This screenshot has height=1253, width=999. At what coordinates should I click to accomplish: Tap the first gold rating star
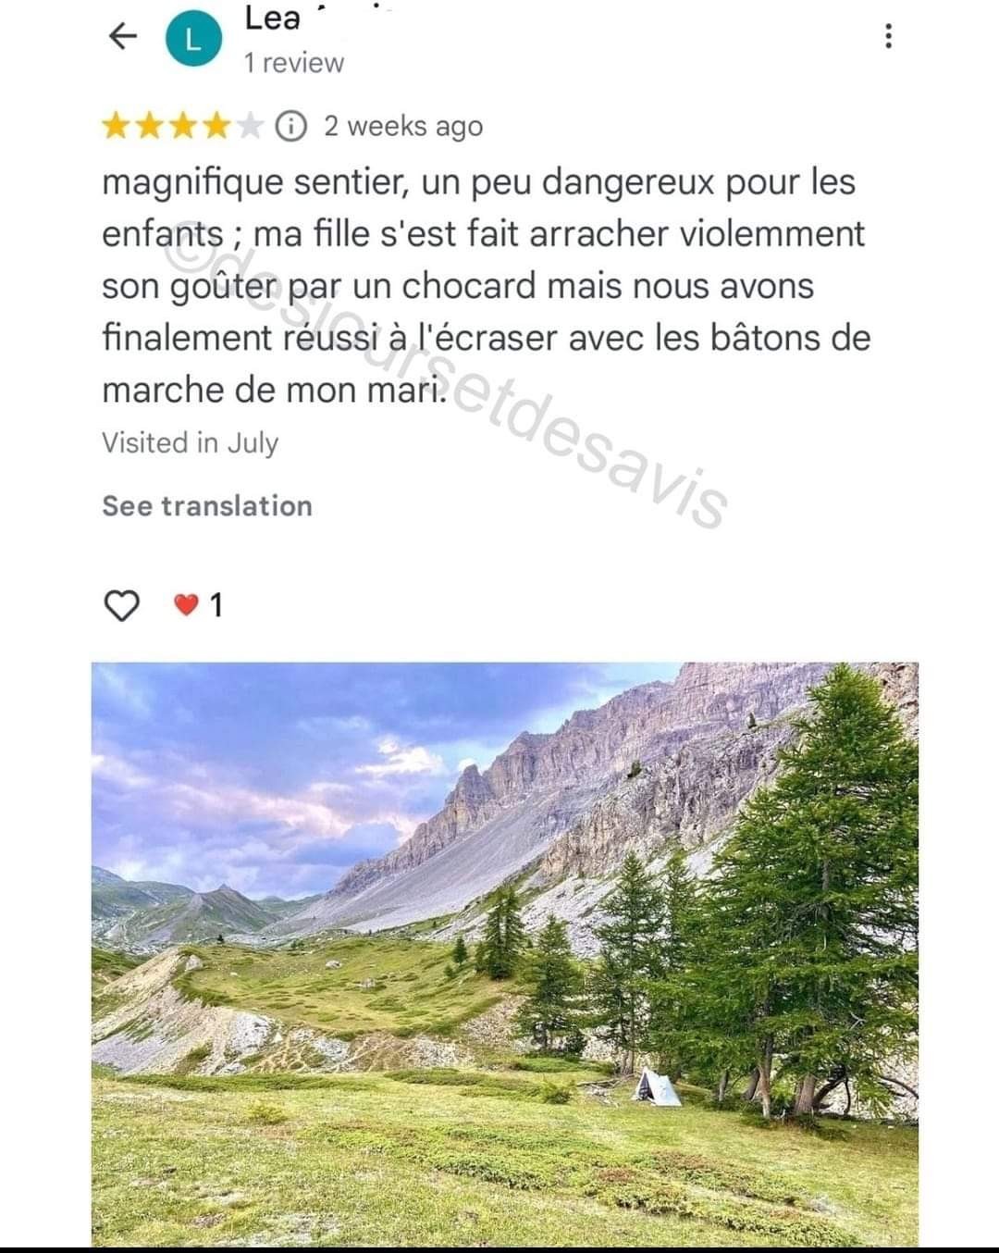click(117, 126)
